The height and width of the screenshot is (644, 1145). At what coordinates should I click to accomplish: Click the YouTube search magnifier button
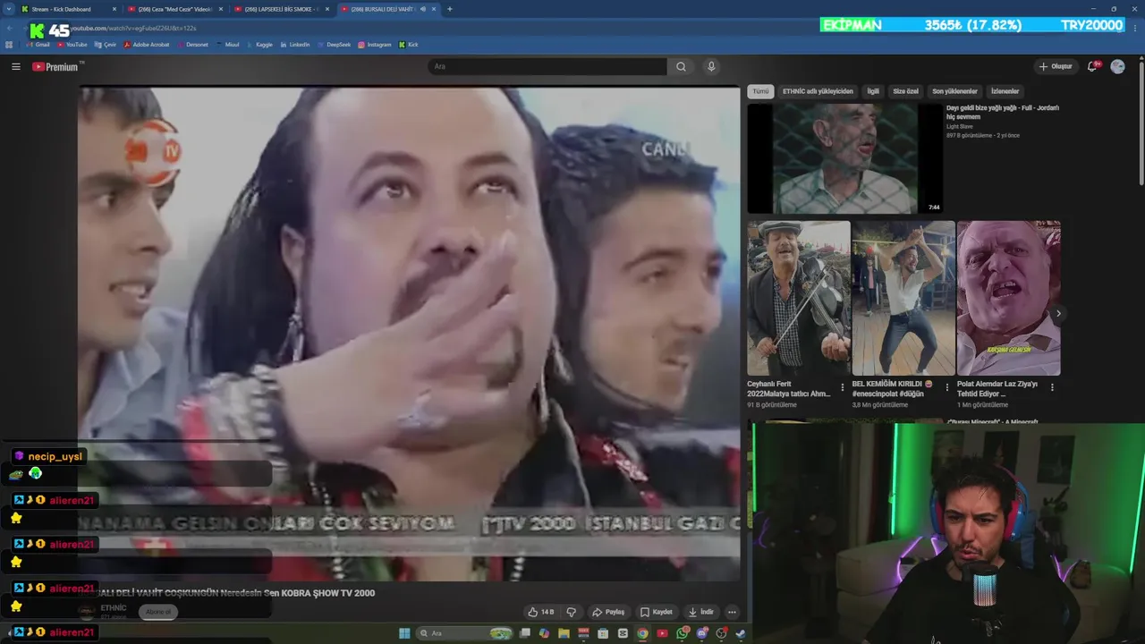681,66
